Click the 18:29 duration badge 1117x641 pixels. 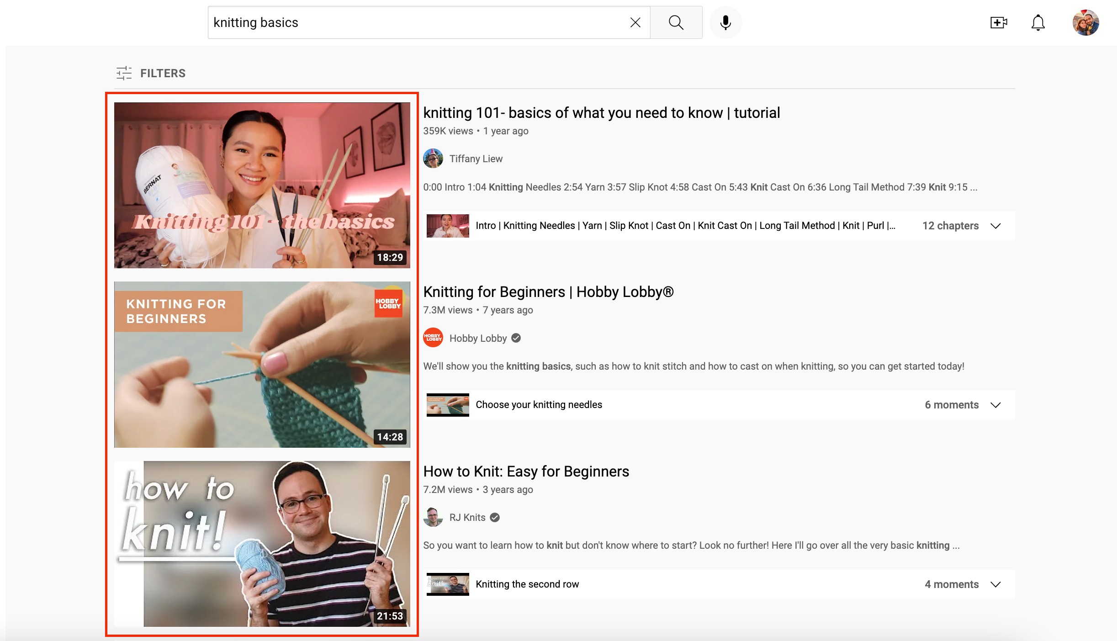(390, 258)
